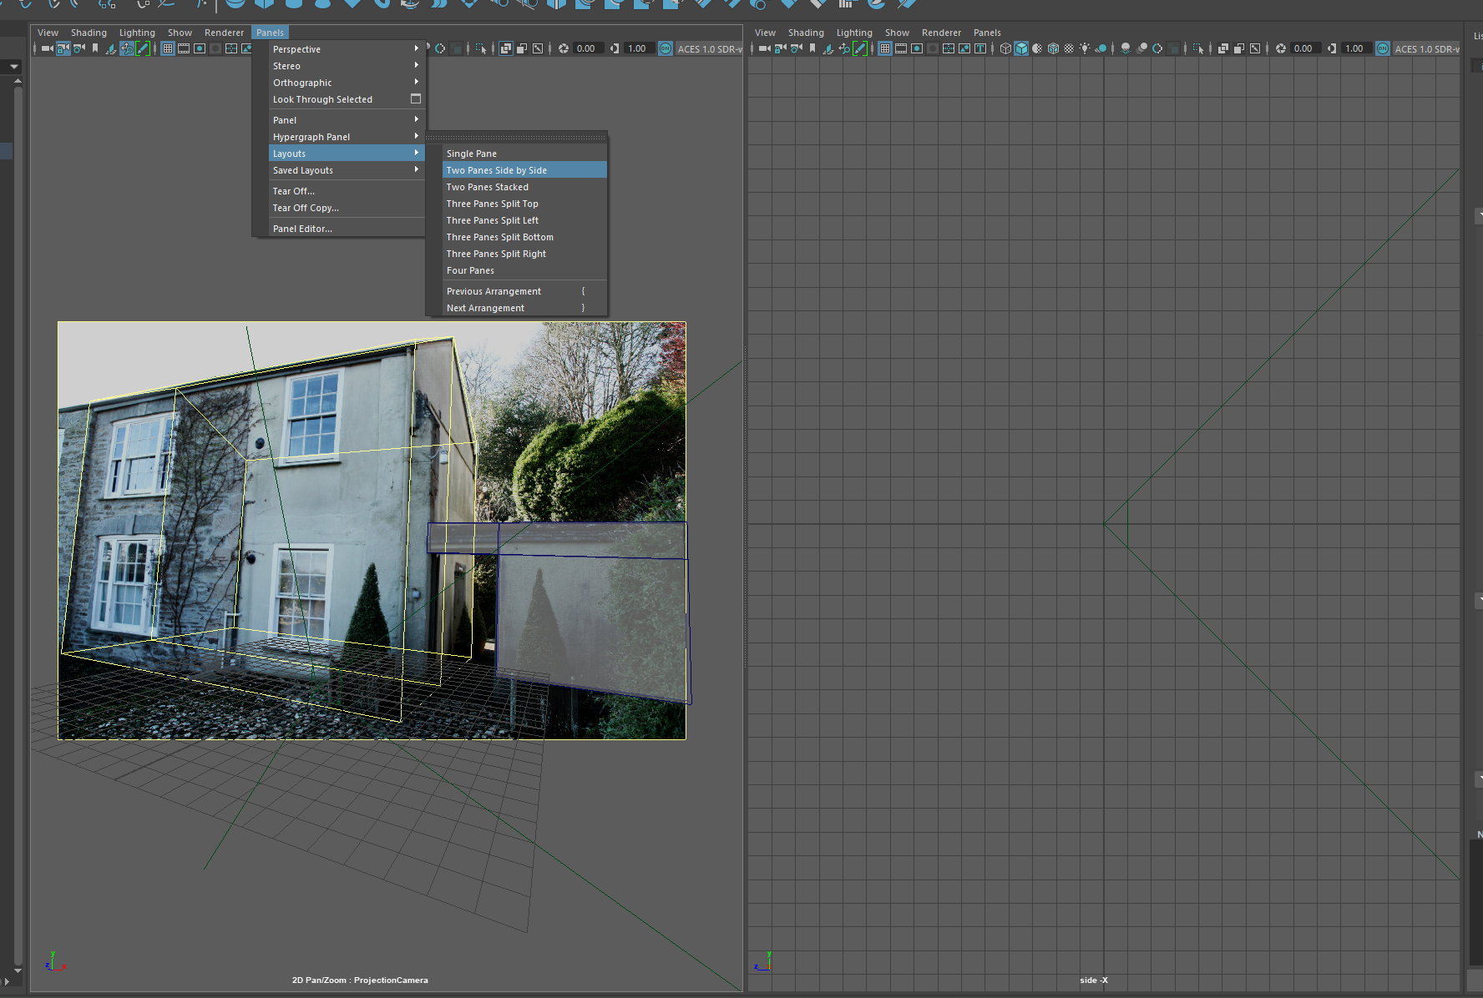Image resolution: width=1483 pixels, height=998 pixels.
Task: Choose Four Panes layout
Action: 524,270
